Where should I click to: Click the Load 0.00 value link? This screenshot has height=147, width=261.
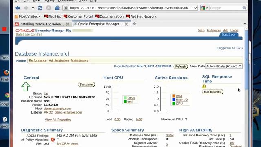(117, 120)
